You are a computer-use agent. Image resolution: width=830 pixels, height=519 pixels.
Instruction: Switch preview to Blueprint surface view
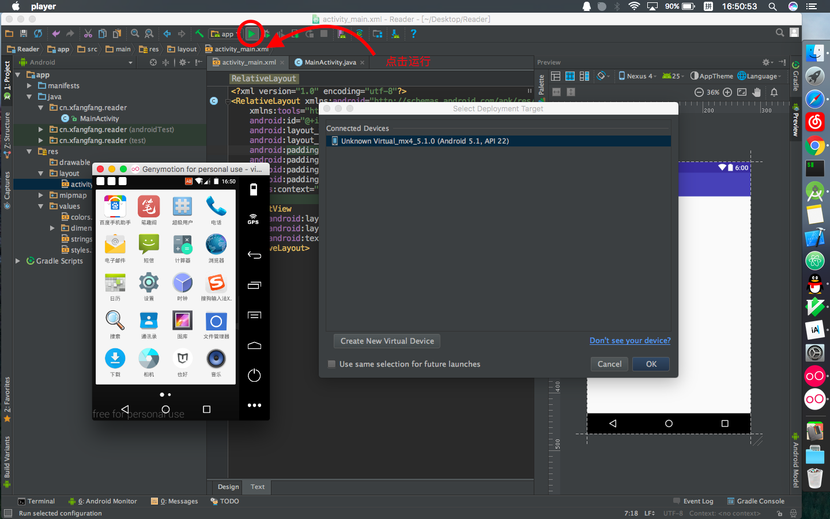tap(570, 76)
